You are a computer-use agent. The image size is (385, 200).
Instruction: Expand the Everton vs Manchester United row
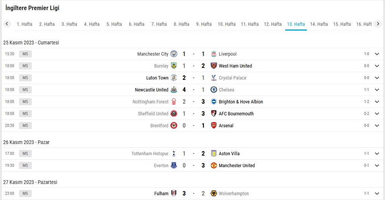(377, 165)
